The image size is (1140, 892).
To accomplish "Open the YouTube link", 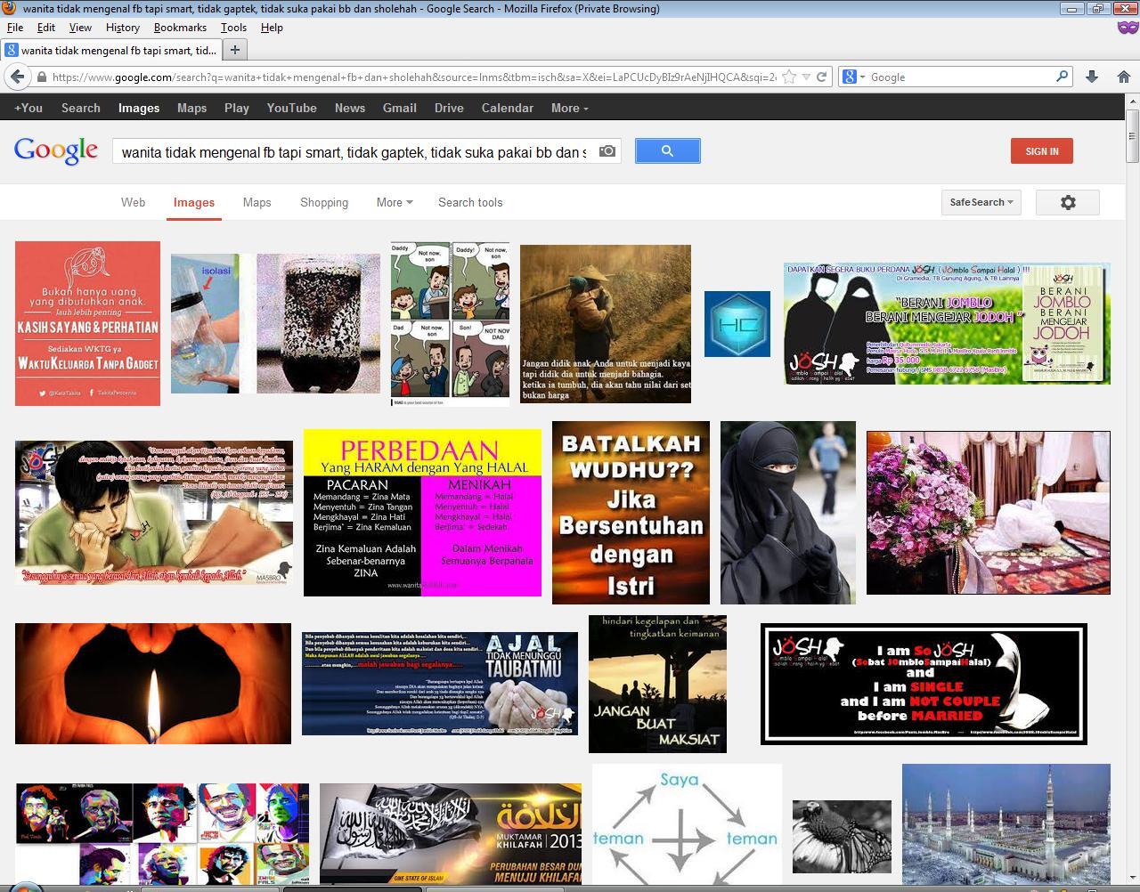I will pos(292,108).
